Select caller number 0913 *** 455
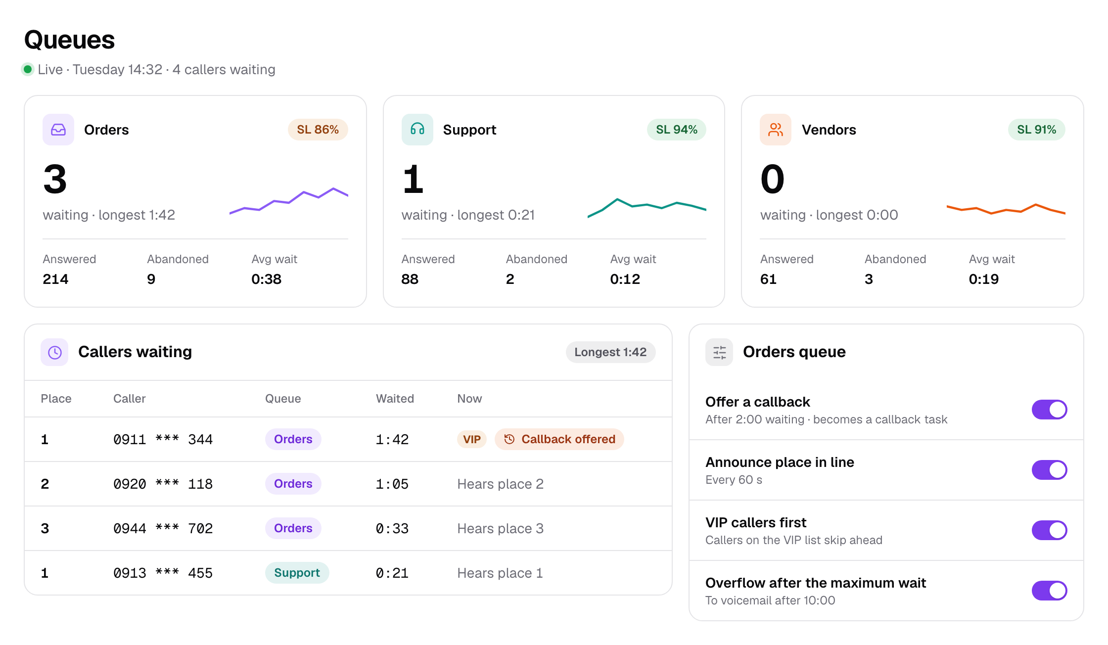The image size is (1108, 645). (x=163, y=573)
